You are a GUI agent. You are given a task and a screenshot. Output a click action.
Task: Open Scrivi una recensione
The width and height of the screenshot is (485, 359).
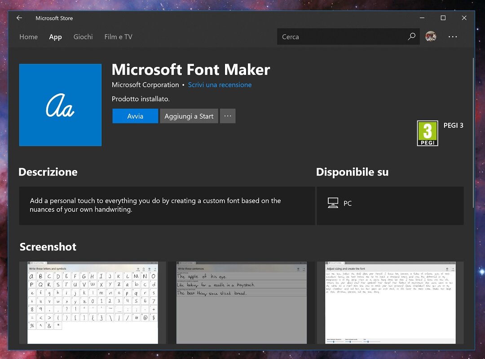click(x=220, y=85)
